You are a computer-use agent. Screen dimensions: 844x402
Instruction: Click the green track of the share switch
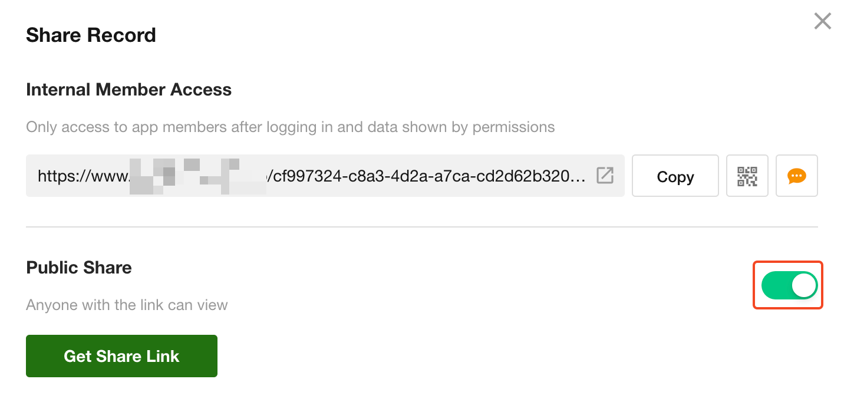774,286
